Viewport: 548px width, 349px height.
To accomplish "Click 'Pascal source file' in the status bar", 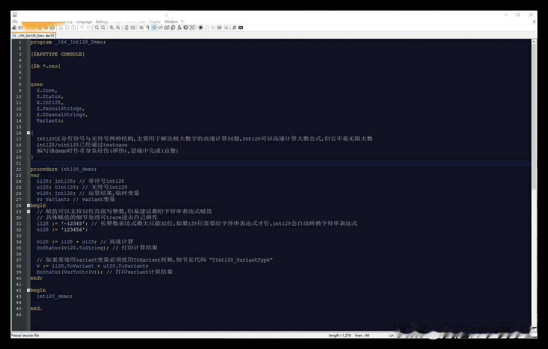I will (25, 335).
